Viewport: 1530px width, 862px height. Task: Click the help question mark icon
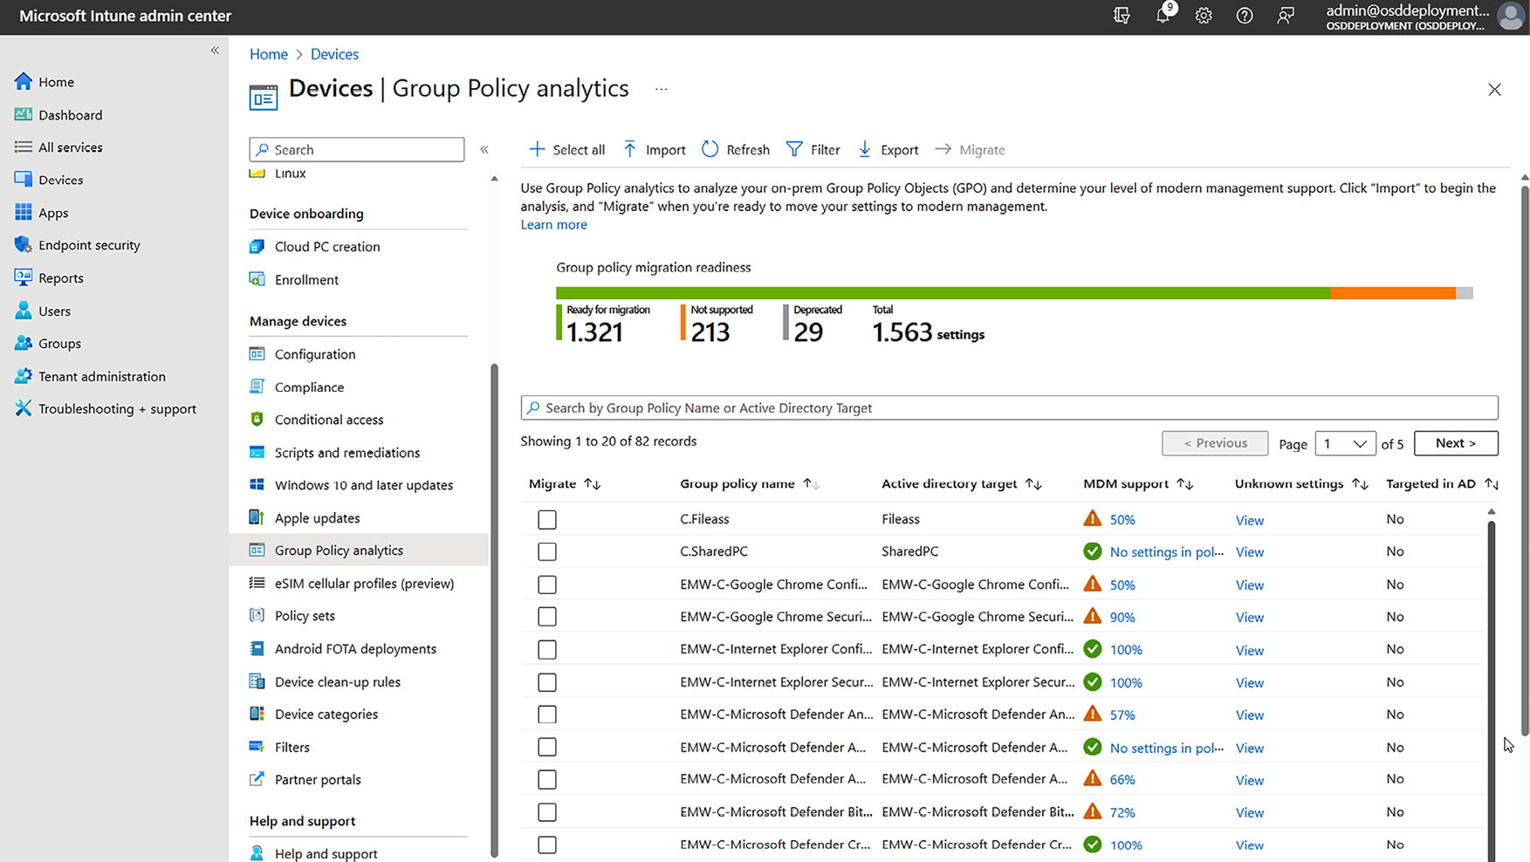click(1245, 16)
